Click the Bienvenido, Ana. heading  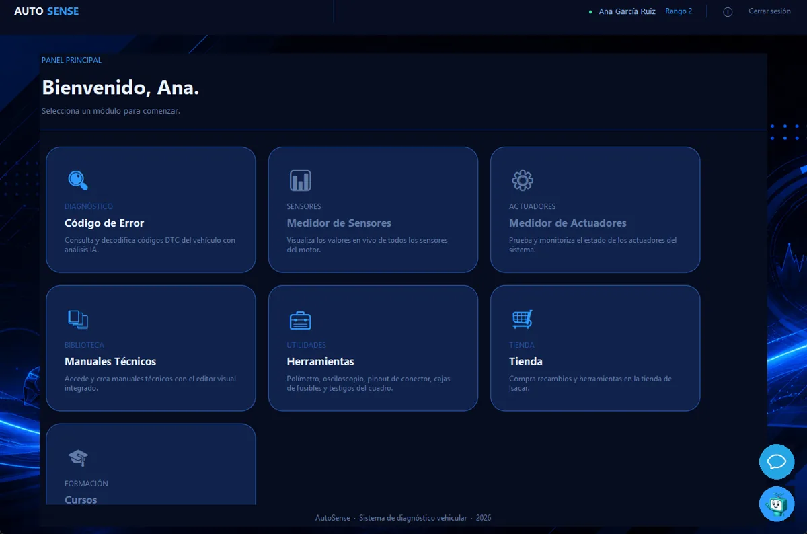pos(120,87)
